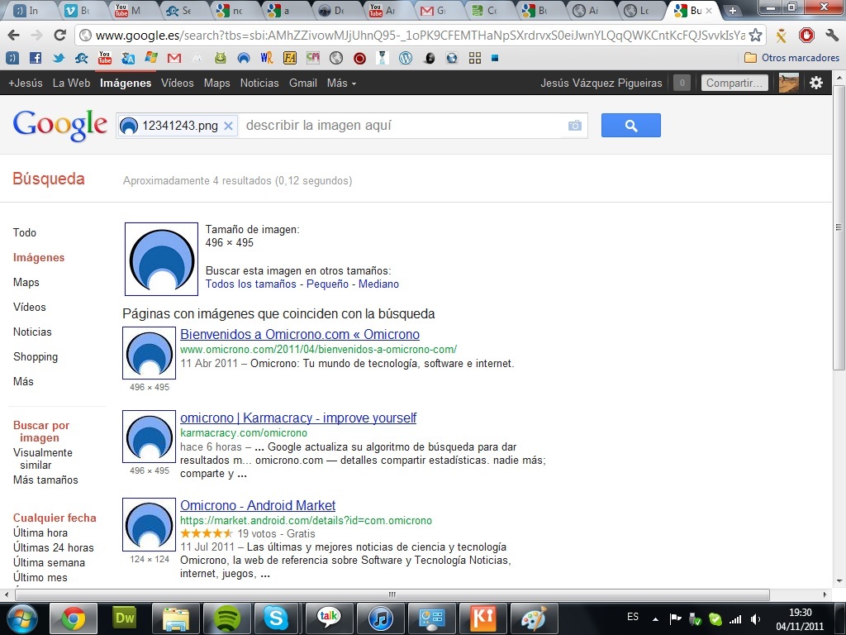846x635 pixels.
Task: Open the ES language selector in the tray
Action: [x=633, y=617]
